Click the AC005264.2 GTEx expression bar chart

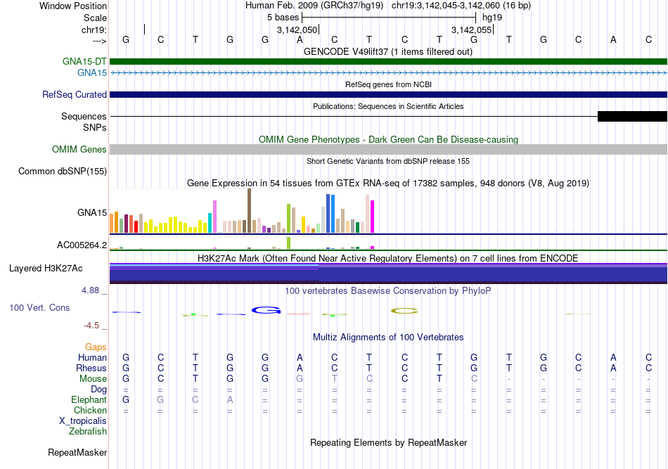(242, 243)
